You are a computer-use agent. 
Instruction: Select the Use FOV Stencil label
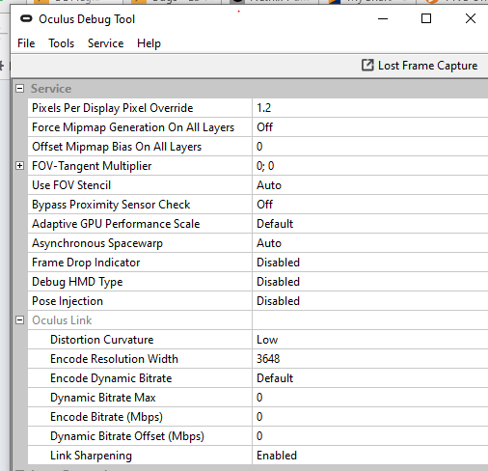pyautogui.click(x=71, y=185)
